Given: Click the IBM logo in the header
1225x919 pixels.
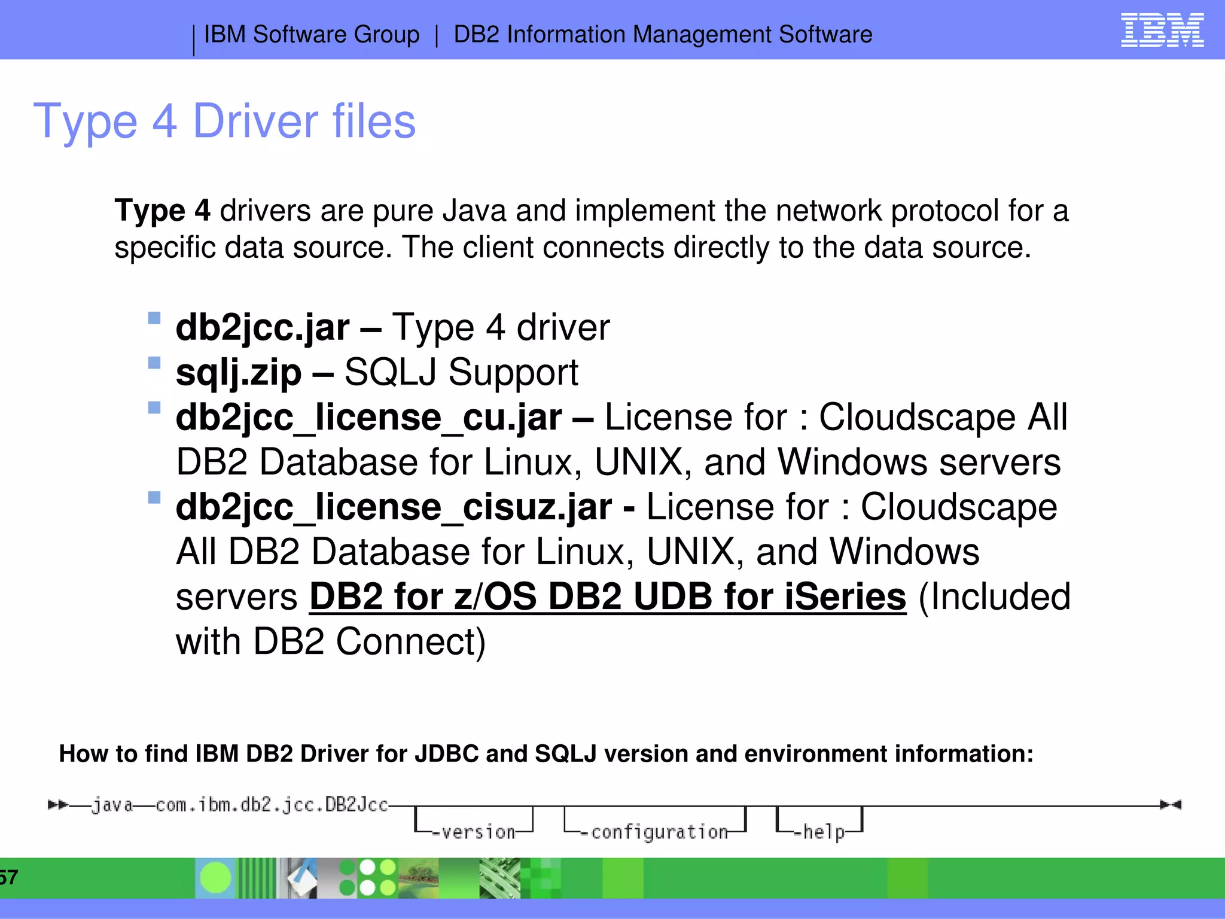Looking at the screenshot, I should click(1162, 30).
